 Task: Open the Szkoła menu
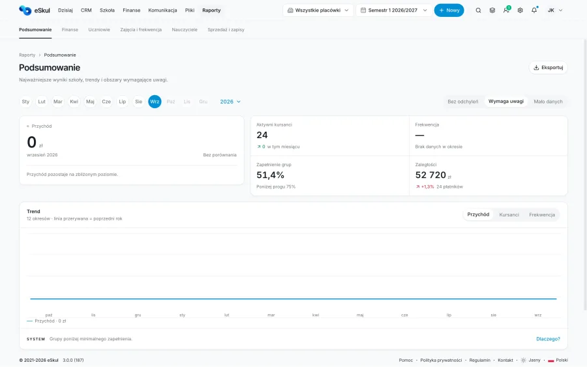(107, 10)
